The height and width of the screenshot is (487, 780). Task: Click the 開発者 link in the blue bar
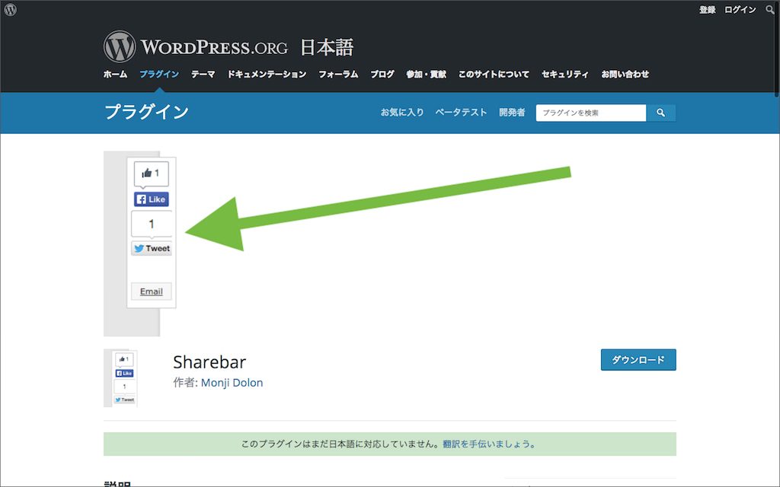[512, 113]
